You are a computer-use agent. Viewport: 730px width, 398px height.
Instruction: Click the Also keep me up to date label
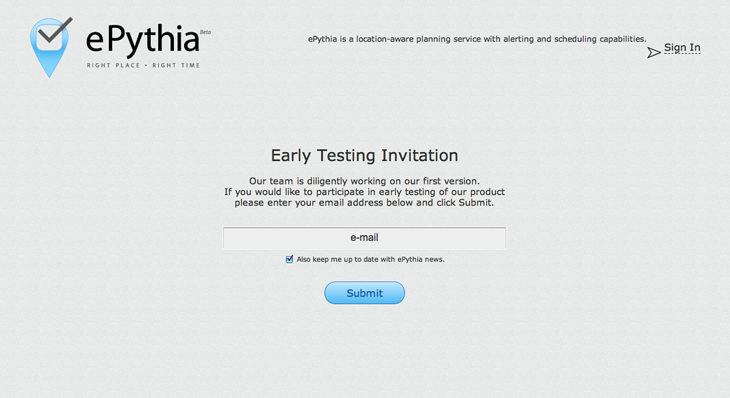click(x=370, y=259)
